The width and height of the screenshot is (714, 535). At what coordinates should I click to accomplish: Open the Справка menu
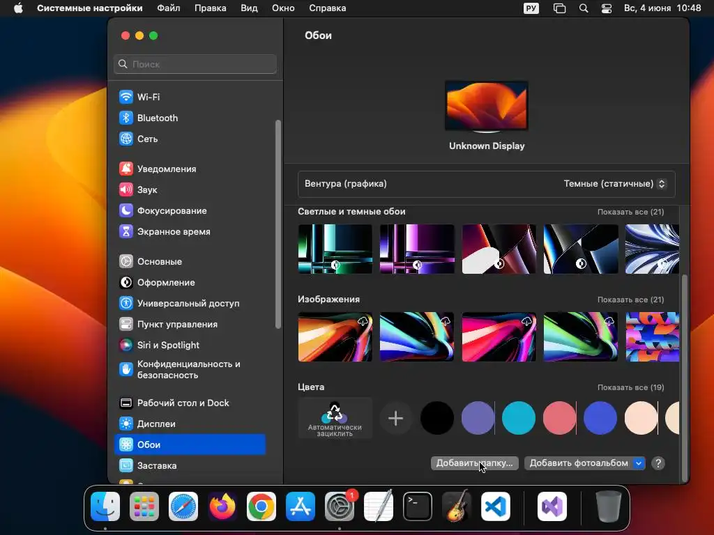click(328, 8)
